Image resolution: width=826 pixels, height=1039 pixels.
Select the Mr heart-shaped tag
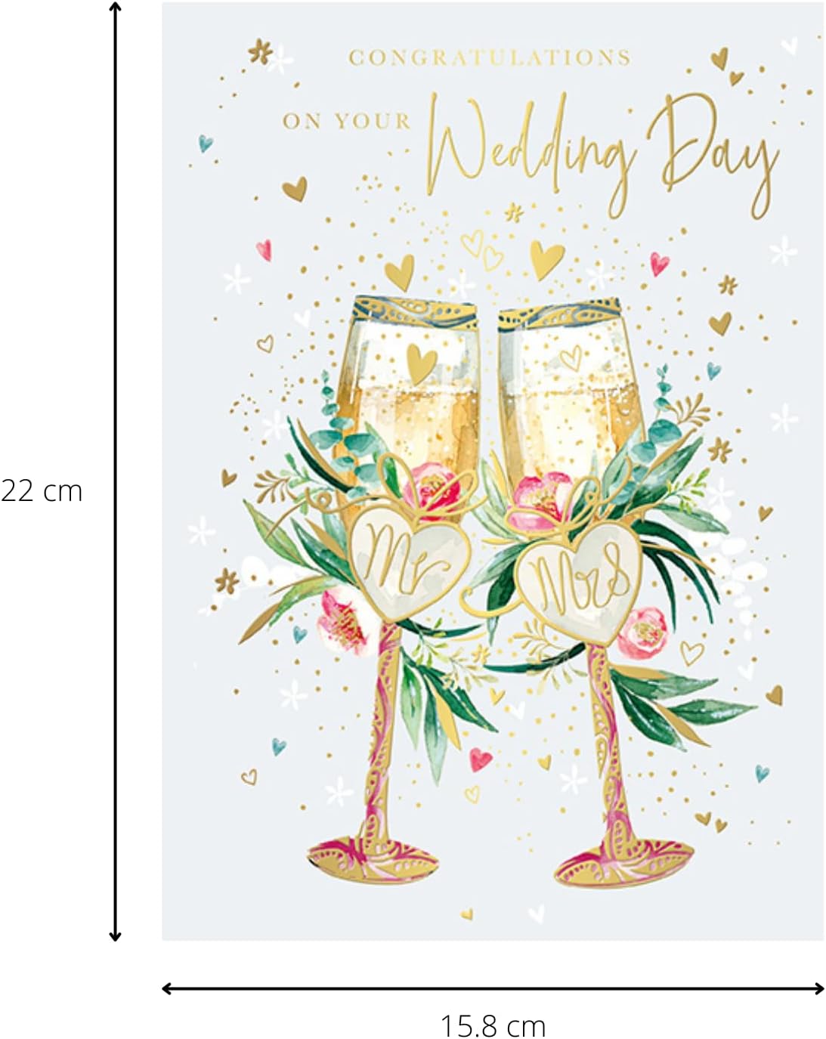409,557
